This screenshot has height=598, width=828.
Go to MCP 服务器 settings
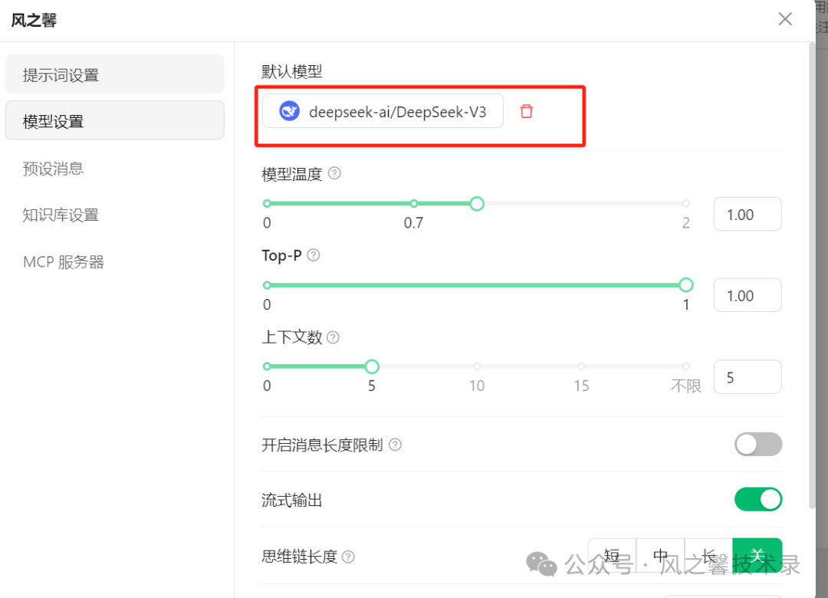click(115, 262)
